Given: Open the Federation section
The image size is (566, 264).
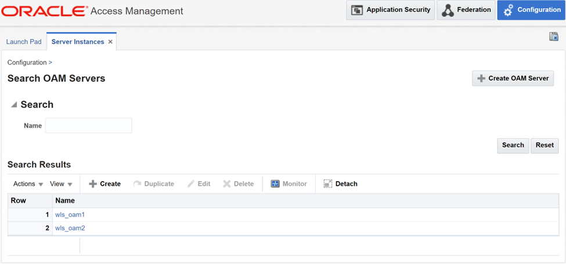Looking at the screenshot, I should pyautogui.click(x=466, y=10).
